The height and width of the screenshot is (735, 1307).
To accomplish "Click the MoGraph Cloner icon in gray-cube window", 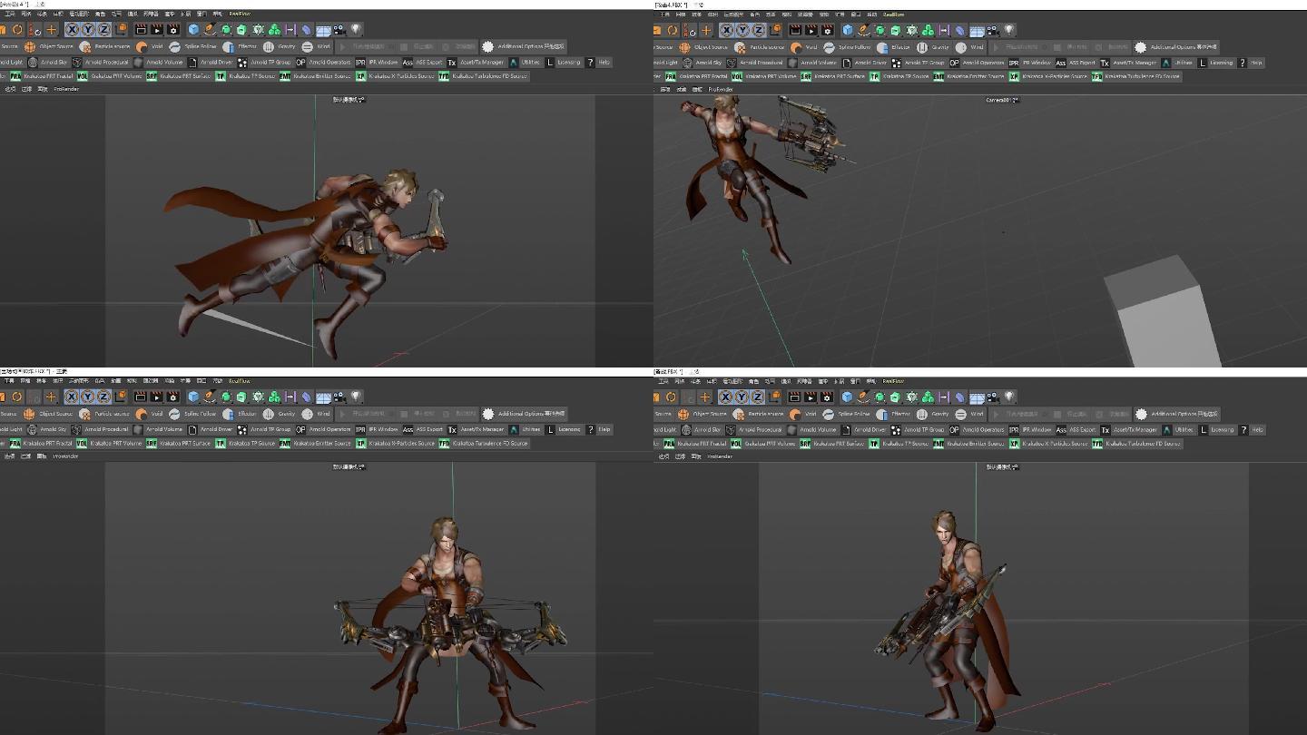I will pyautogui.click(x=911, y=30).
